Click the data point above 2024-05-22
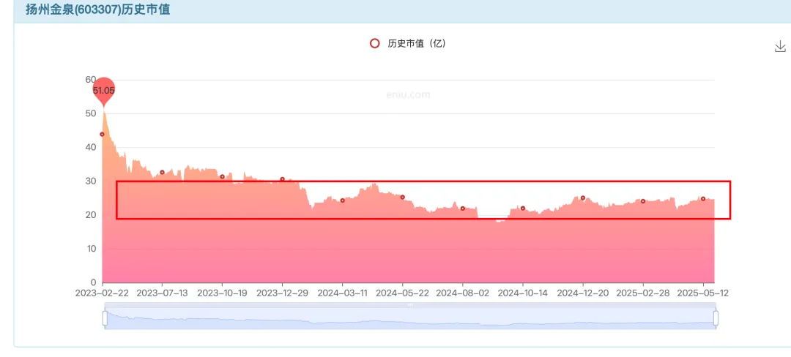This screenshot has height=357, width=791. (403, 197)
